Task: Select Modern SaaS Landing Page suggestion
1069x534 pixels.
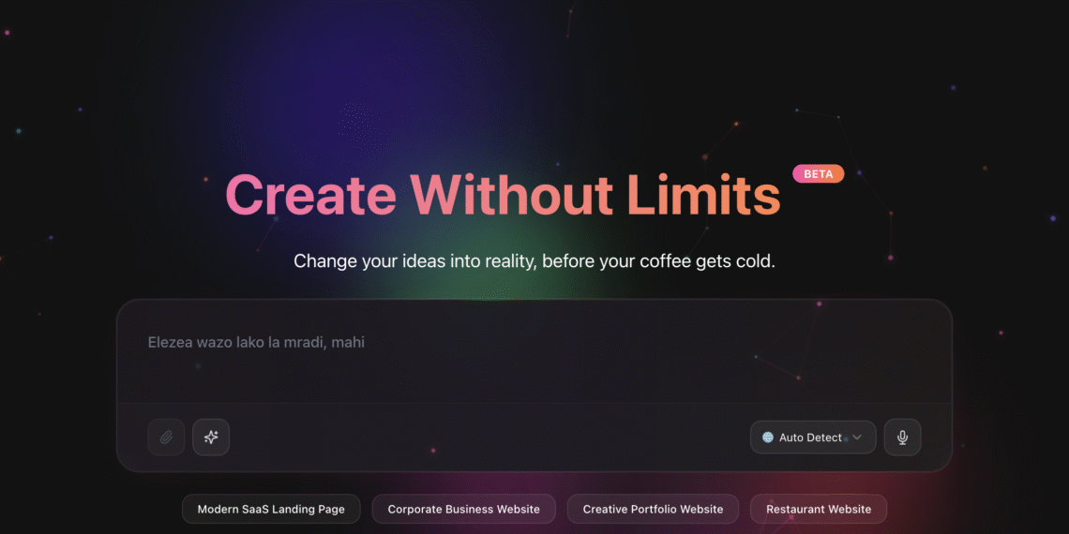Action: tap(271, 509)
